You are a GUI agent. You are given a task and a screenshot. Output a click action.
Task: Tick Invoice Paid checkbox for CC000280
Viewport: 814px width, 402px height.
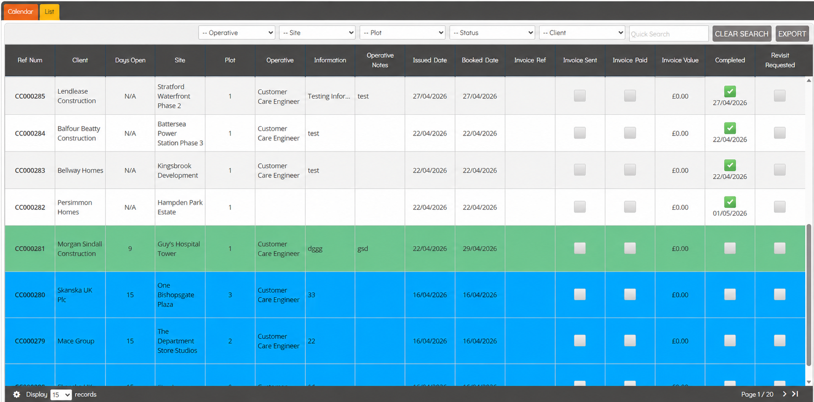pos(630,295)
